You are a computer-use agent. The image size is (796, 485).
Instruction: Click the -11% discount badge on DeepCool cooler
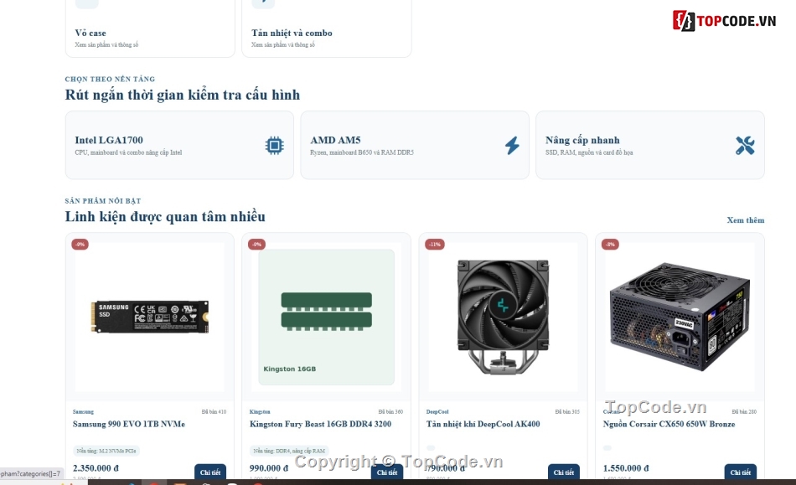pyautogui.click(x=435, y=245)
